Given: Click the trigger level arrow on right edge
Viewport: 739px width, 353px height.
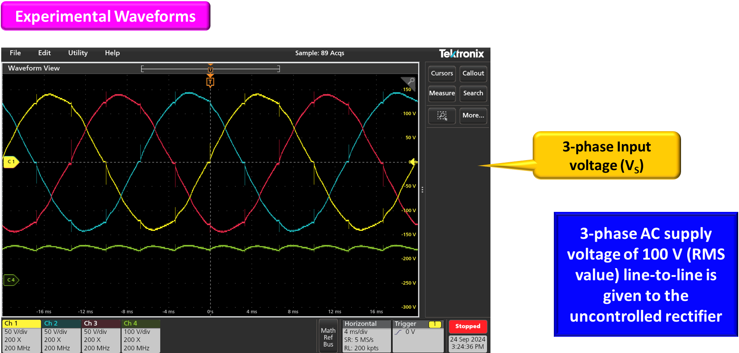Looking at the screenshot, I should pos(413,162).
